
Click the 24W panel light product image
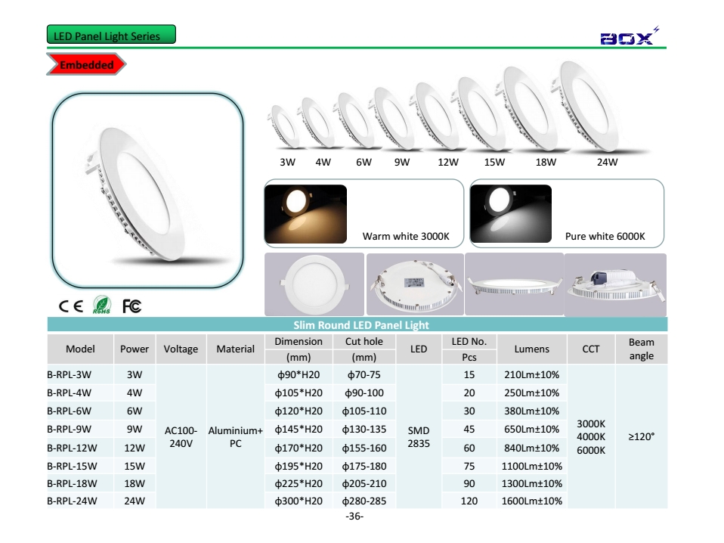coord(588,107)
